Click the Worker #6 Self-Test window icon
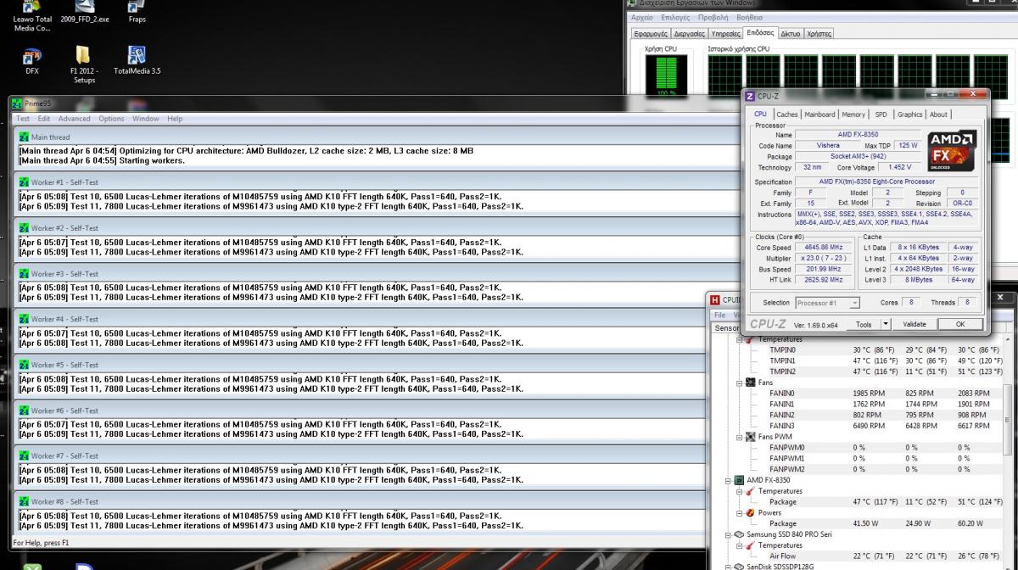Screen dimensions: 1018x570 point(24,411)
